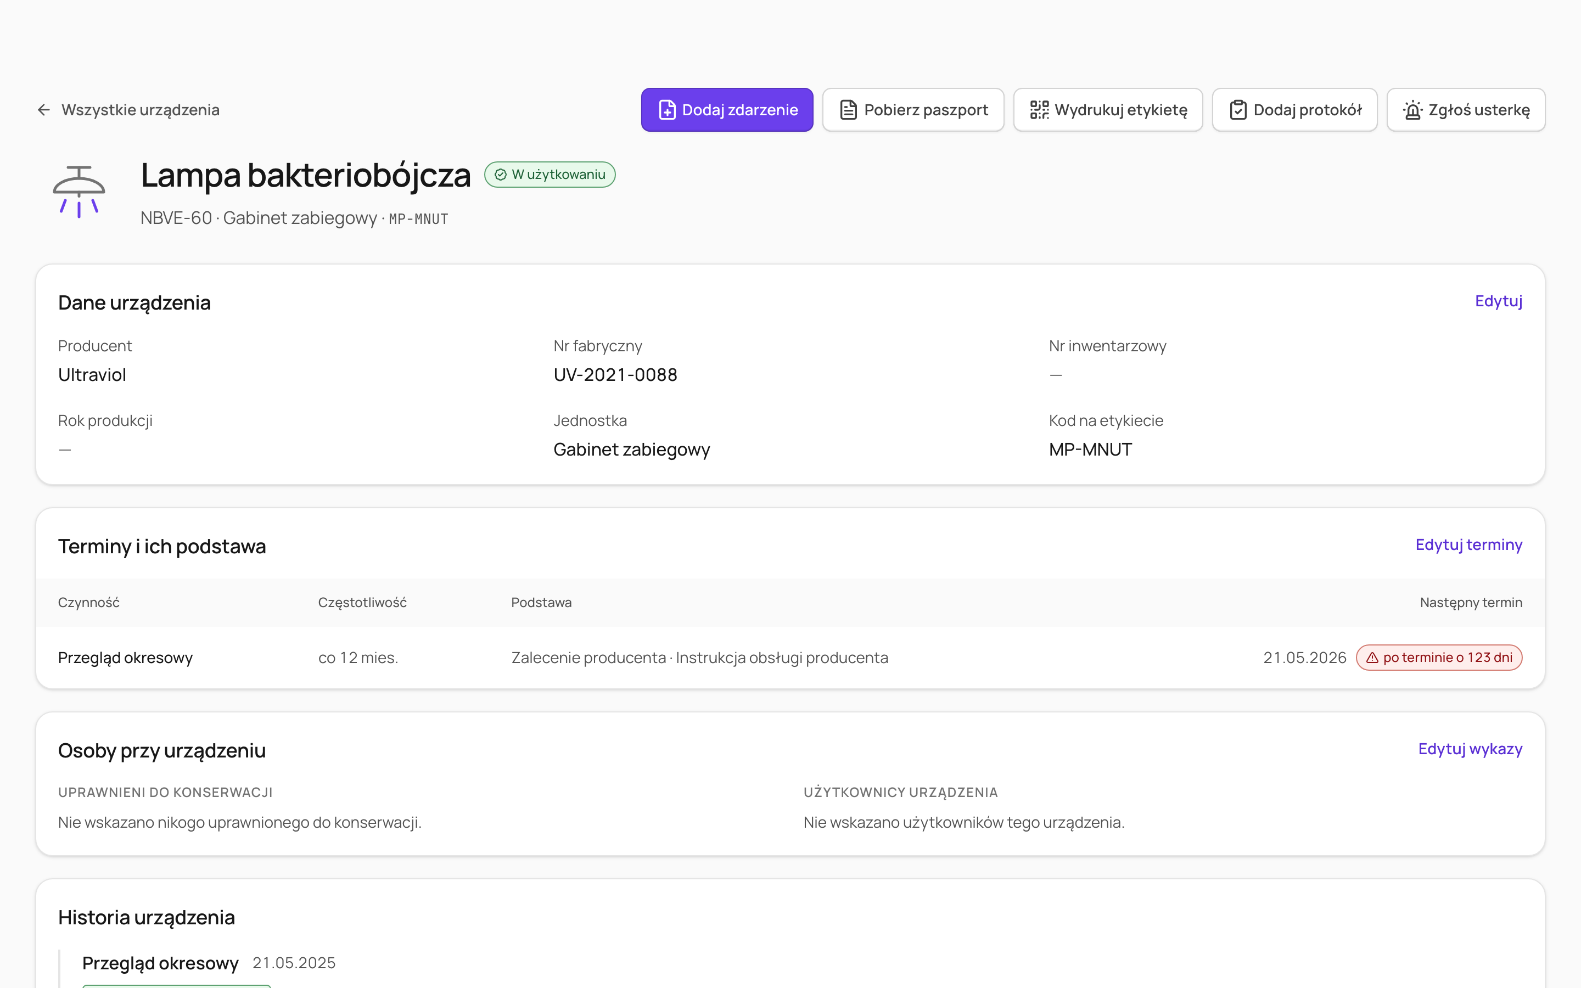Click the Gabinet zabiegowy value under Jednostka
Viewport: 1581px width, 988px height.
(x=632, y=450)
